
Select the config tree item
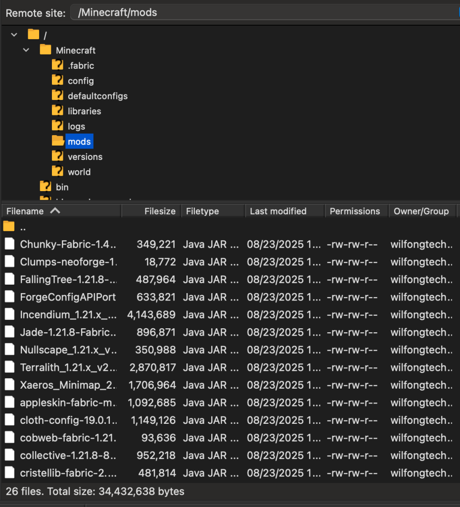tap(81, 81)
